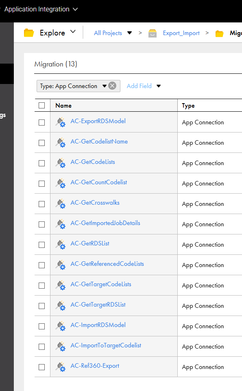Mark the AC-GetRDSList checkbox
The width and height of the screenshot is (242, 391).
(x=42, y=245)
